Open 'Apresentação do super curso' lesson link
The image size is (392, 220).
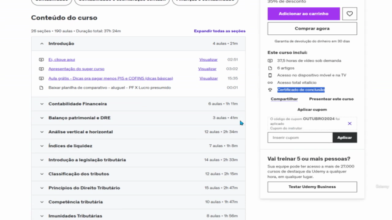(x=76, y=69)
